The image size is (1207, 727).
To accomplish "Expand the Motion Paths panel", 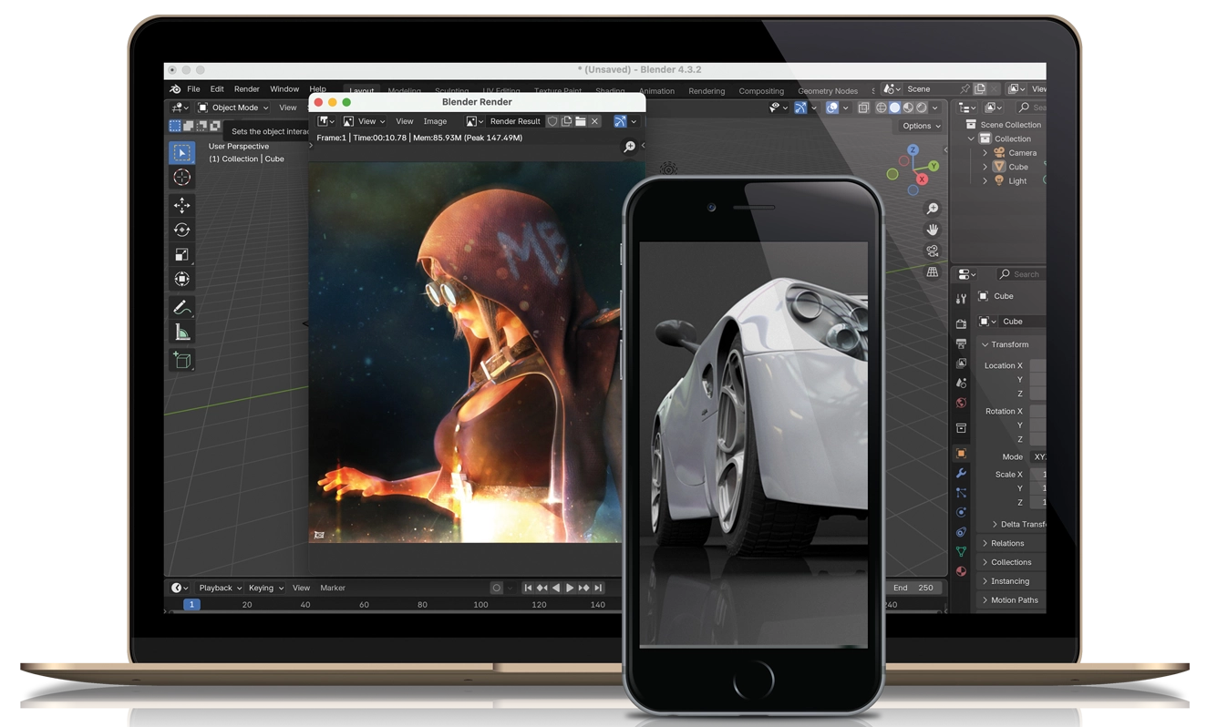I will 985,600.
